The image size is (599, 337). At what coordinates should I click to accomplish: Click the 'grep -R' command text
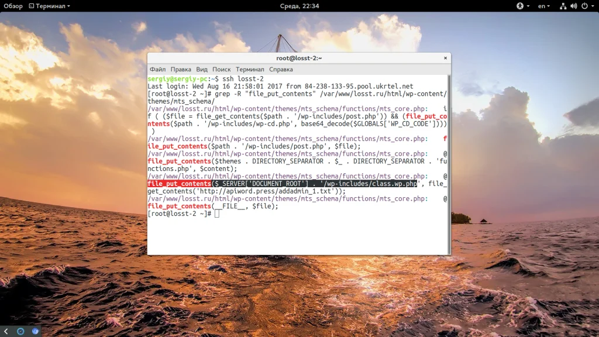pos(228,94)
